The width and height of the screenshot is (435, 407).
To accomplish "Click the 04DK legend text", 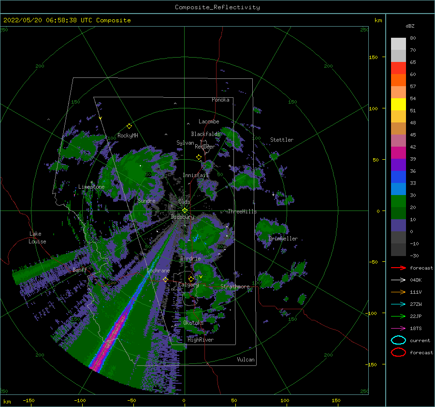I will (x=416, y=280).
